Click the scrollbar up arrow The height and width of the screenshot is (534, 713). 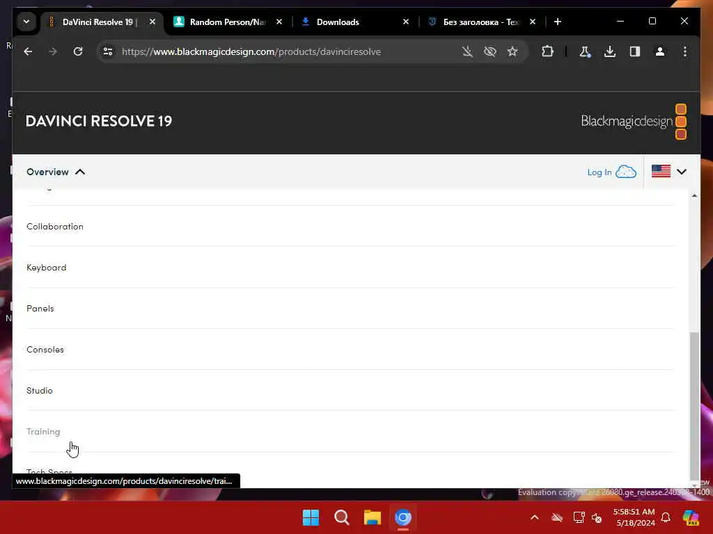click(694, 195)
